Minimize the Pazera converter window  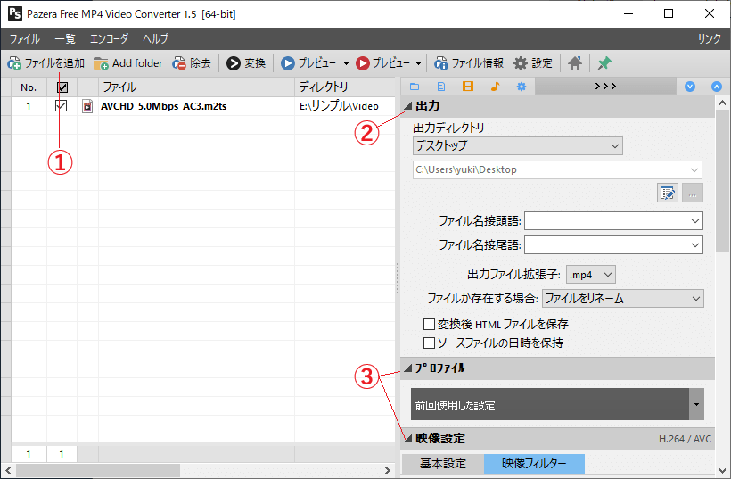(x=628, y=13)
